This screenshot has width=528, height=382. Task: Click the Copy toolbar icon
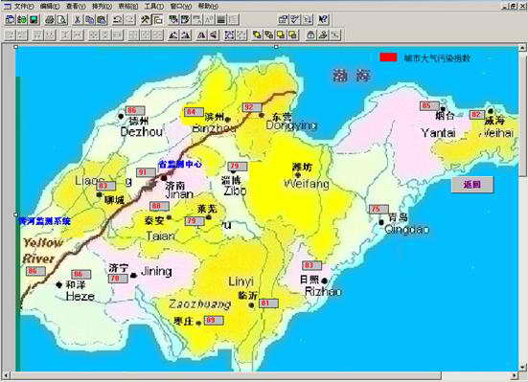pos(89,19)
